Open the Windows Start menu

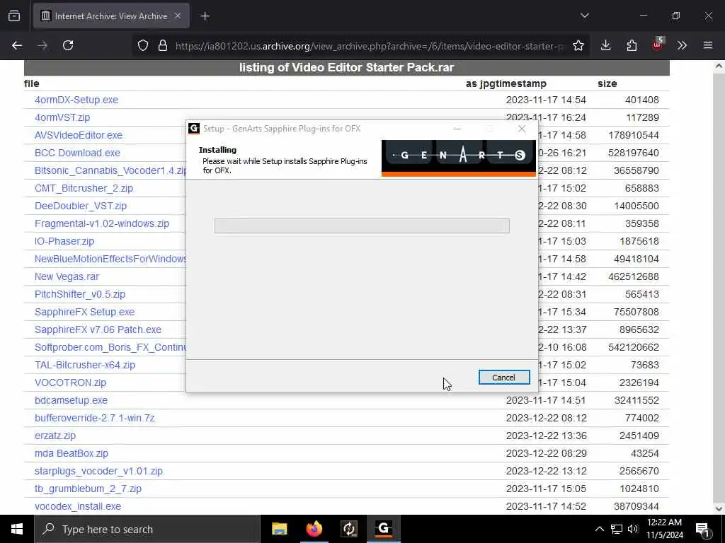coord(17,529)
